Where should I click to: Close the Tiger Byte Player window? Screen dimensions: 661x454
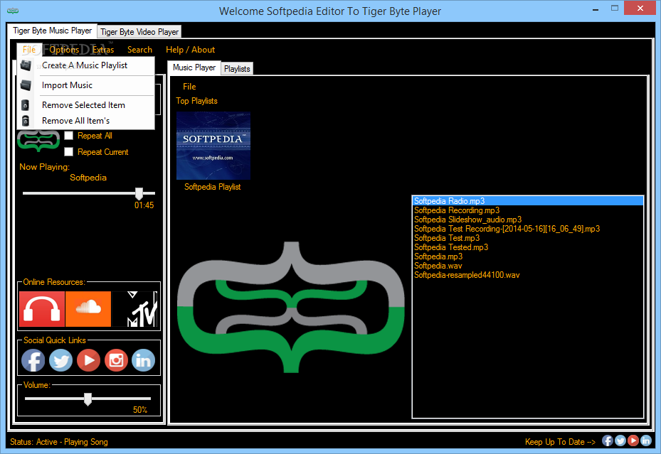pyautogui.click(x=640, y=9)
